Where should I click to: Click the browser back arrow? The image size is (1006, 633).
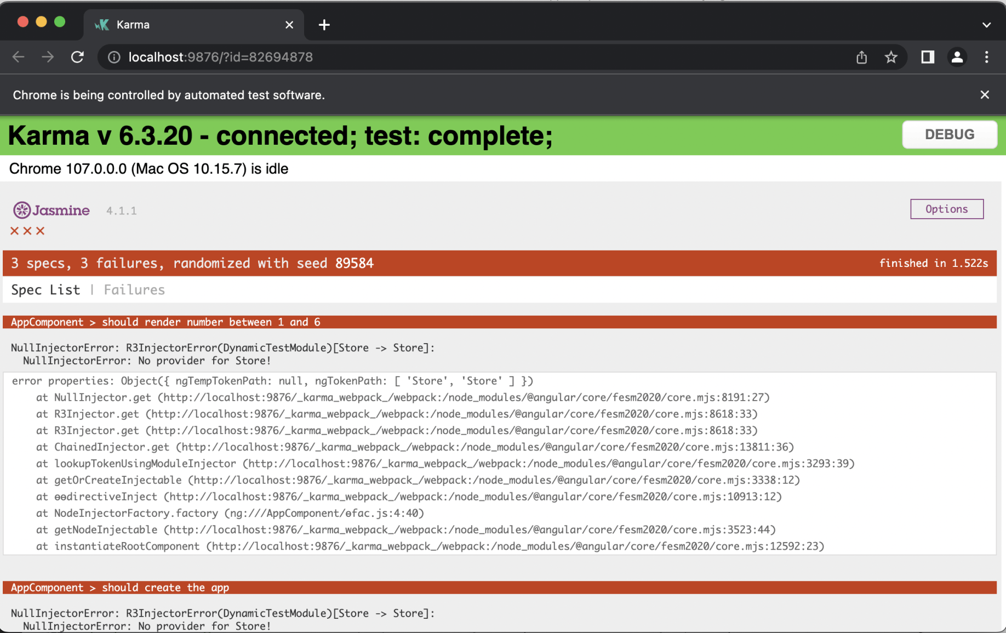19,57
